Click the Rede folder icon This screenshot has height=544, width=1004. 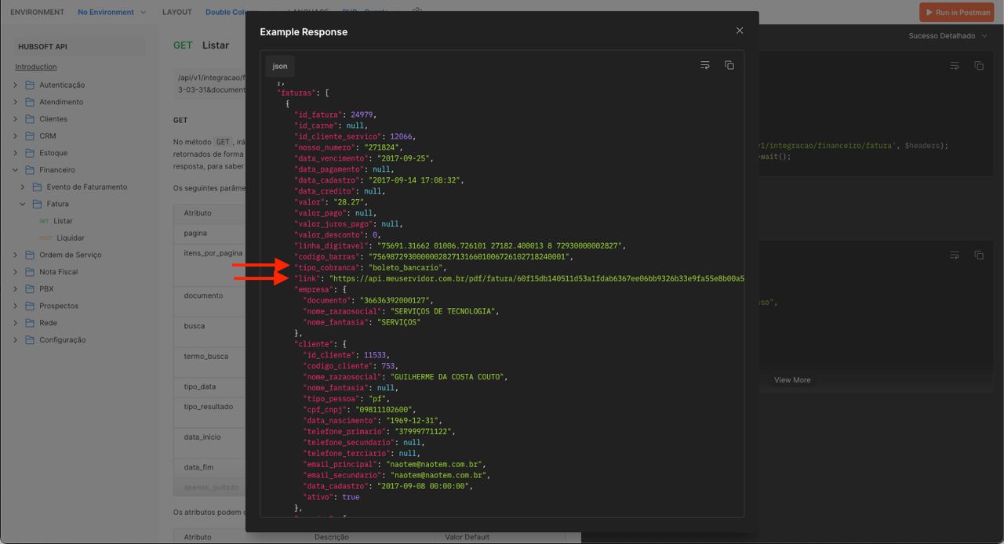point(30,323)
